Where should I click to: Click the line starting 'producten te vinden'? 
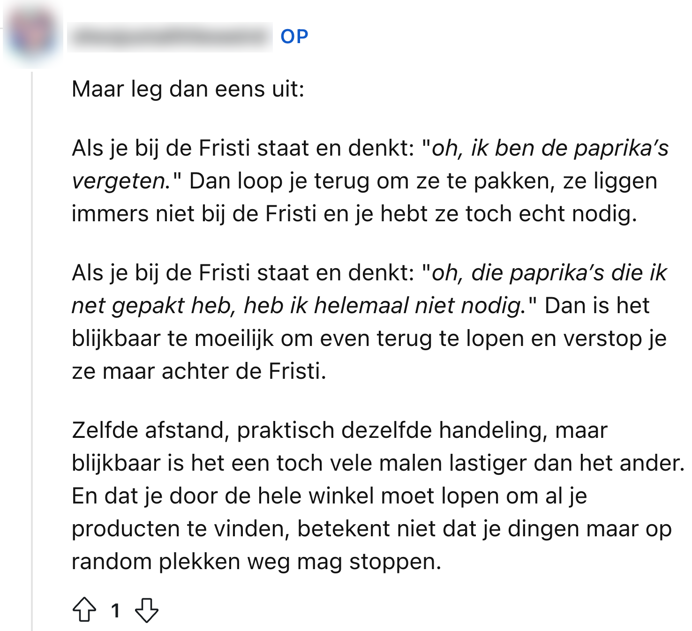[371, 529]
